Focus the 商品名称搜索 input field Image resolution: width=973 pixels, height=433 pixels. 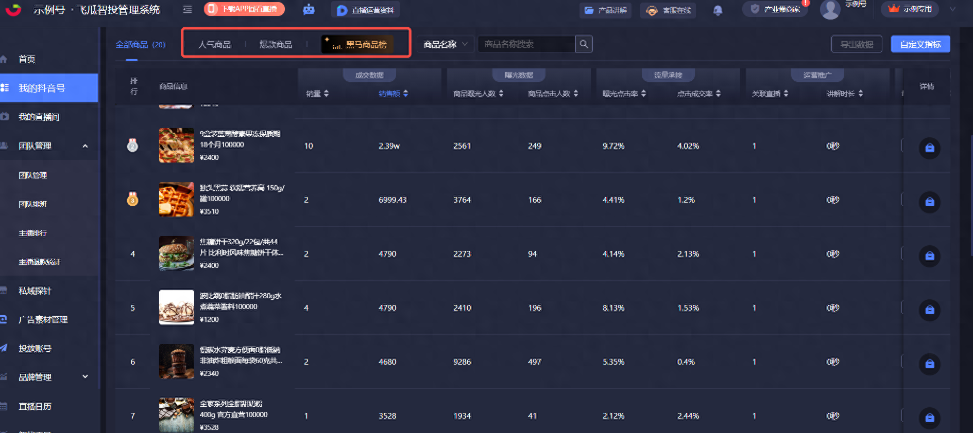[526, 44]
